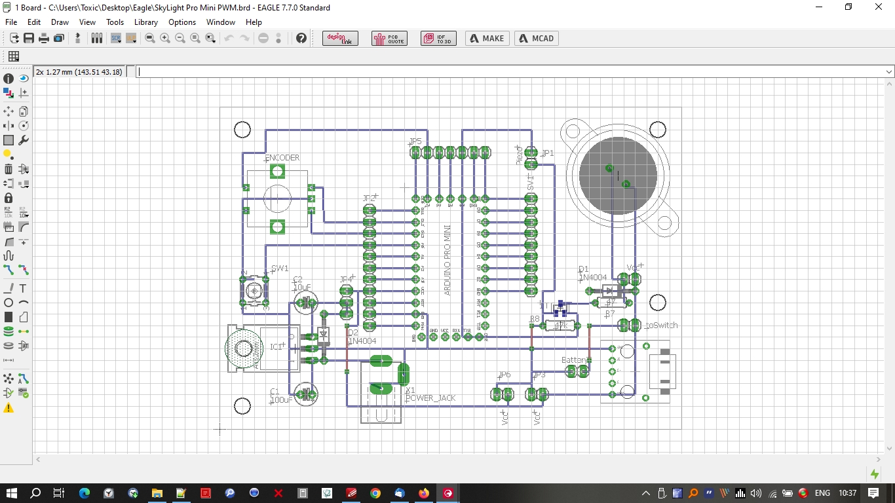Screen dimensions: 895x503
Task: Open the SCR script dropdown
Action: pyautogui.click(x=117, y=39)
